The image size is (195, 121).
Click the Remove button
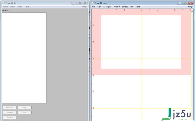10,117
